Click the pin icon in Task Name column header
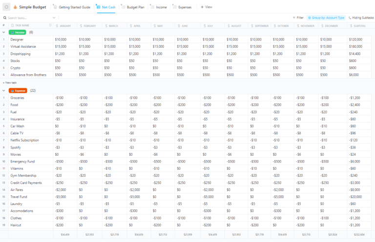375x242 pixels. coord(50,25)
